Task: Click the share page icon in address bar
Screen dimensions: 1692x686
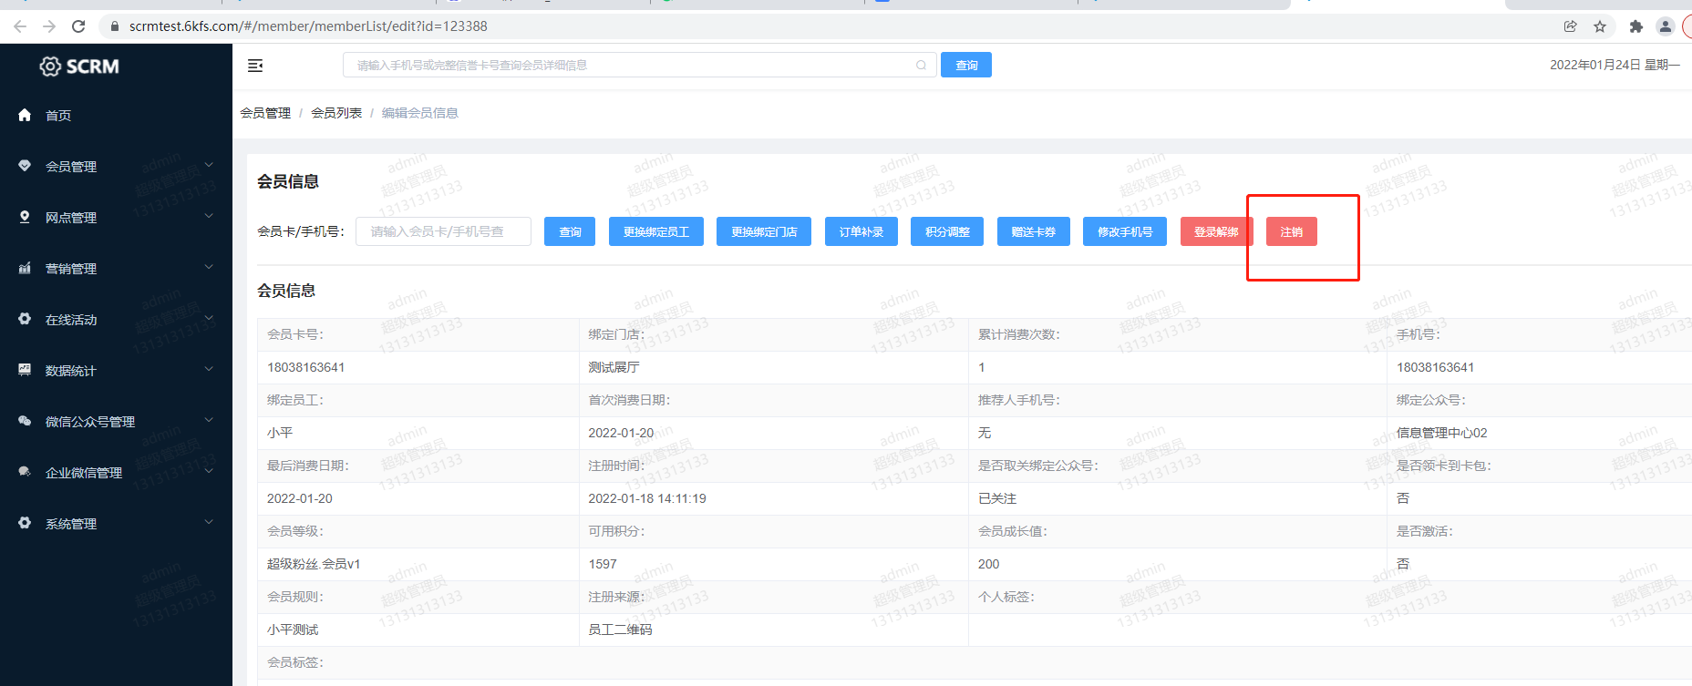Action: coord(1570,26)
